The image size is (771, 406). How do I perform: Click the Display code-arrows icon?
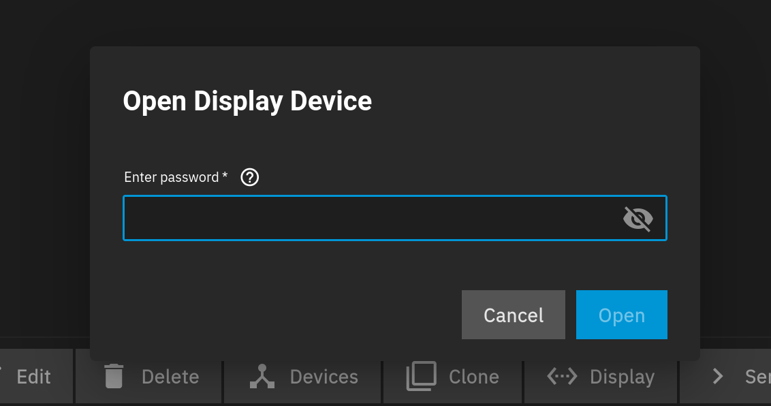pyautogui.click(x=562, y=377)
